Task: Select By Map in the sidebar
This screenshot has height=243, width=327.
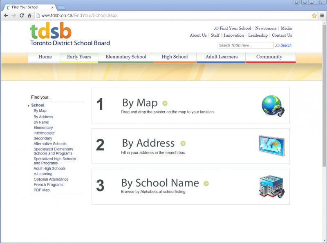Action: tap(40, 110)
